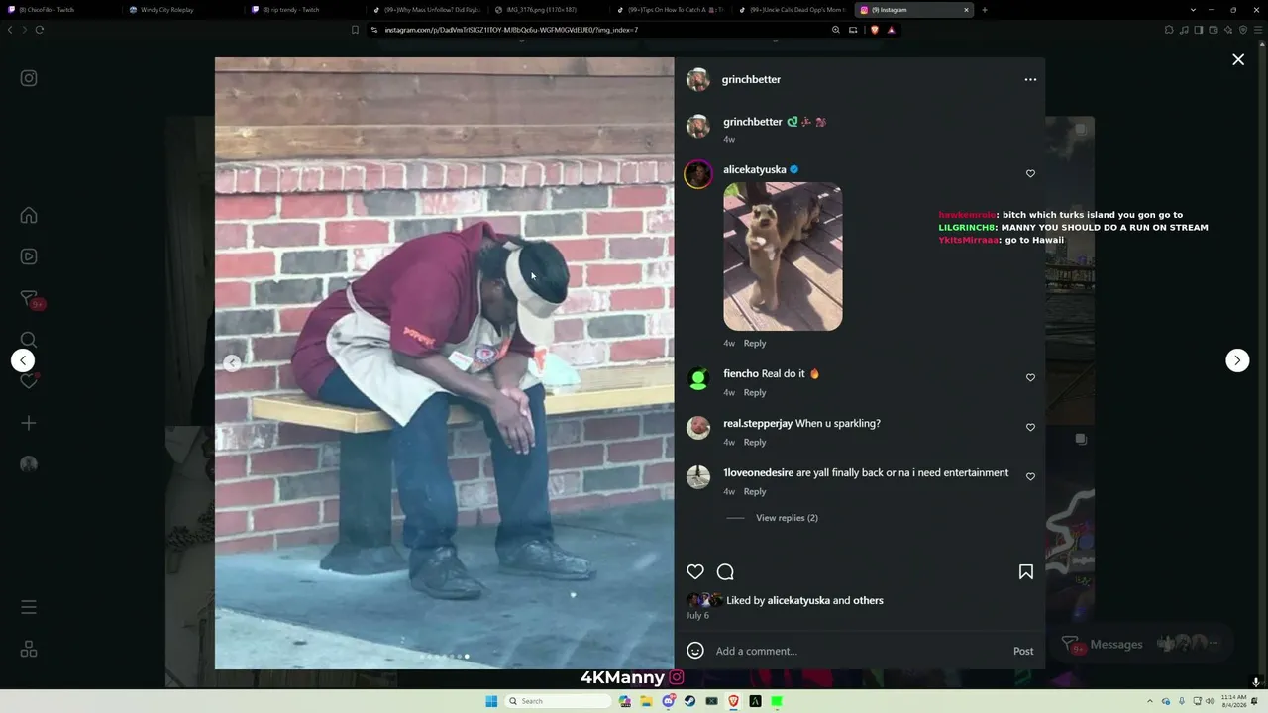
Task: Like alicekatyuska's comment
Action: [1030, 174]
